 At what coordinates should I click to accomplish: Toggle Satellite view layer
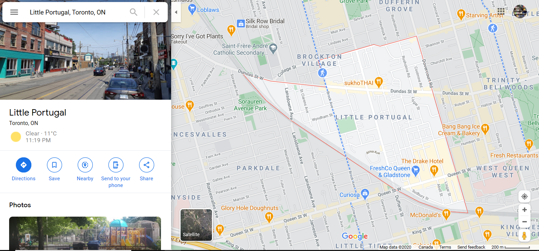196,225
